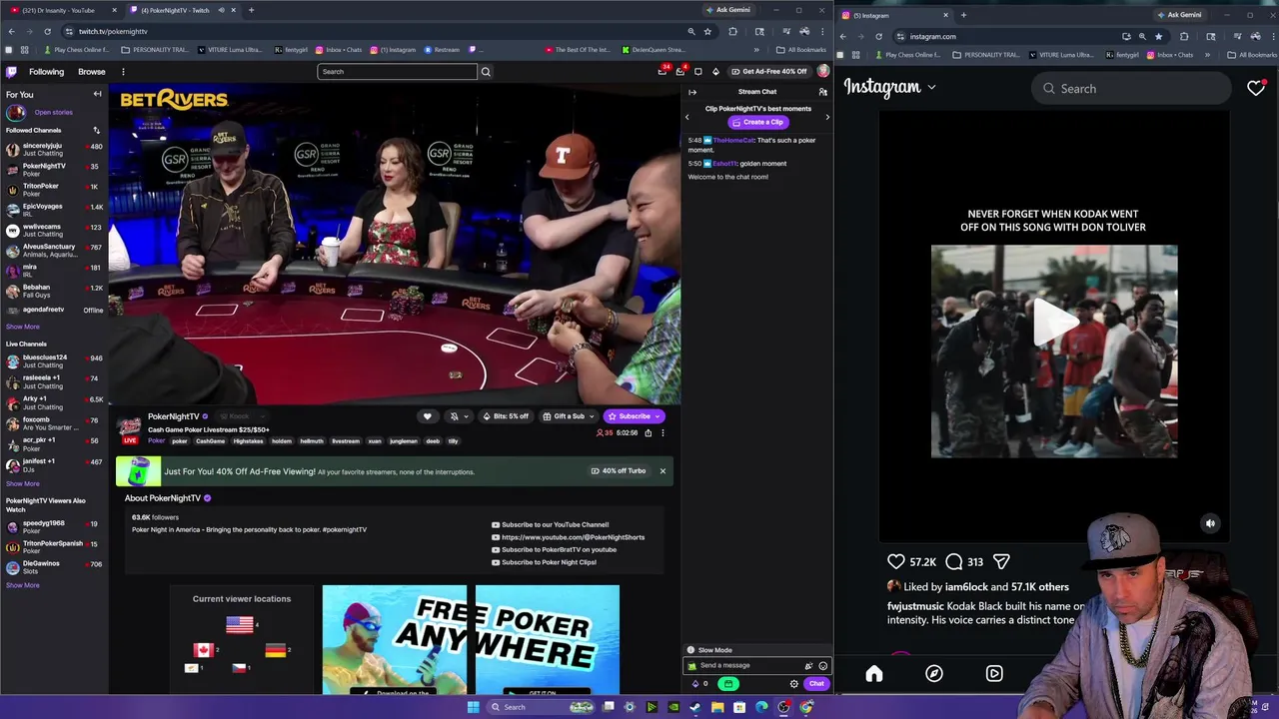Open Play Chess Online bookmark in left browser
This screenshot has width=1279, height=719.
pos(76,50)
